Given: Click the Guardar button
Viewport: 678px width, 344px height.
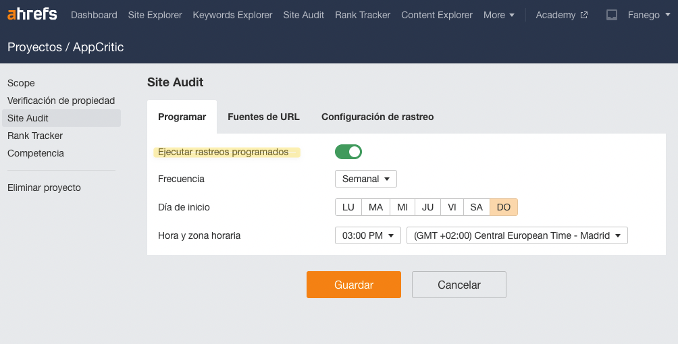Looking at the screenshot, I should click(353, 285).
